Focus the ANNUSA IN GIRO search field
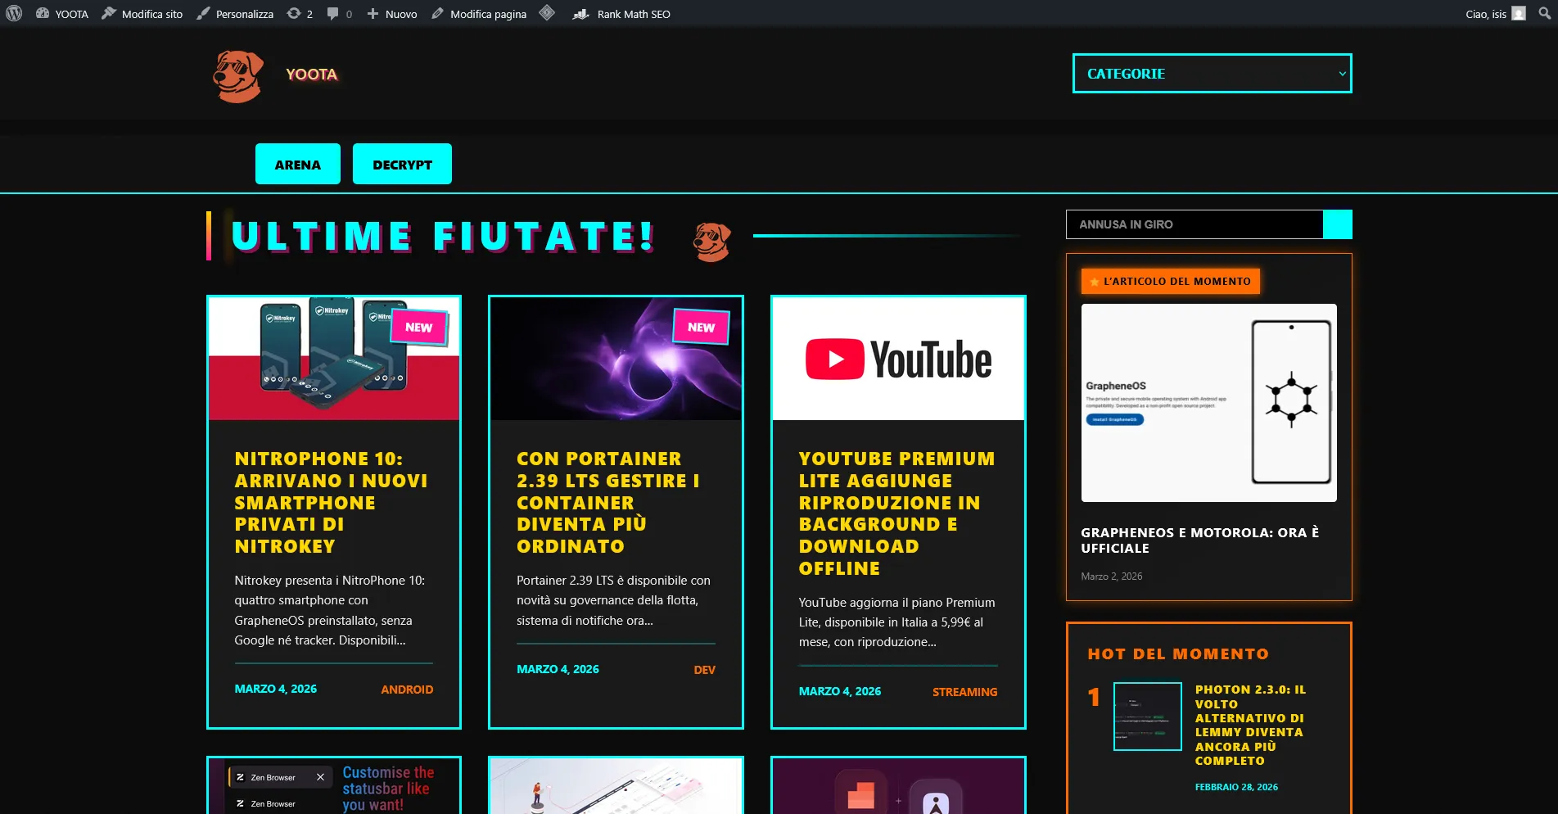Screen dimensions: 1558x814 (1194, 224)
